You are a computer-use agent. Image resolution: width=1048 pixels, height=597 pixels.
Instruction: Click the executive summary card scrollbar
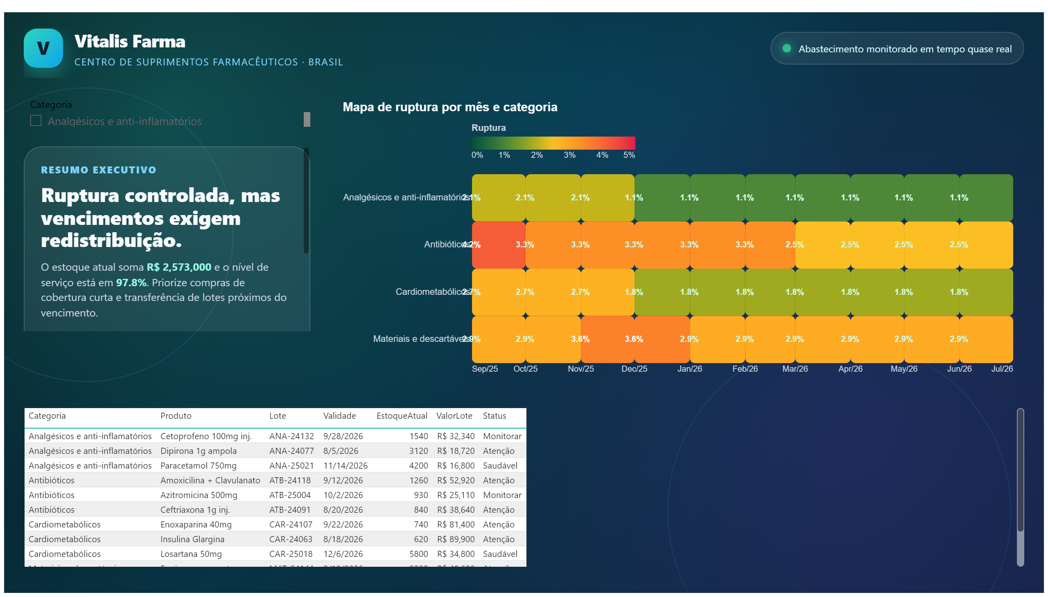[306, 201]
